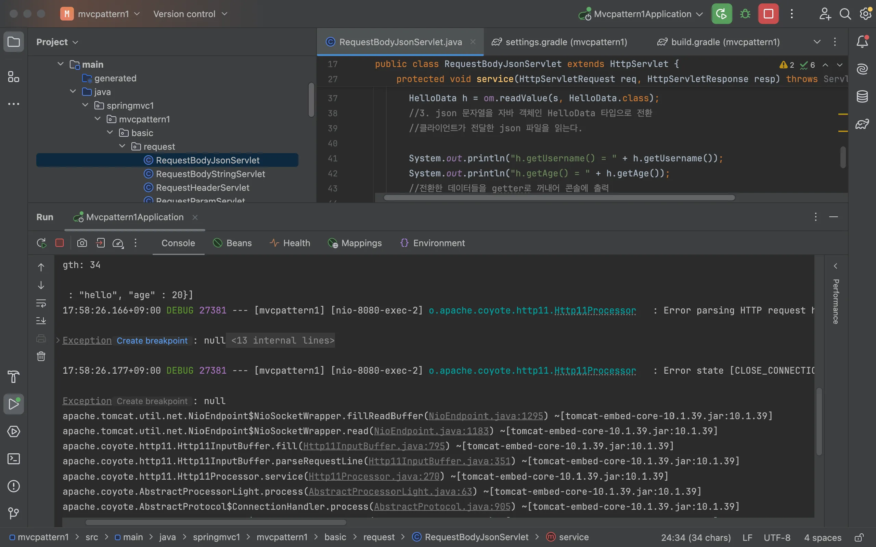Screen dimensions: 876x547
Task: Collapse the springmvc1 package node
Action: [x=85, y=105]
